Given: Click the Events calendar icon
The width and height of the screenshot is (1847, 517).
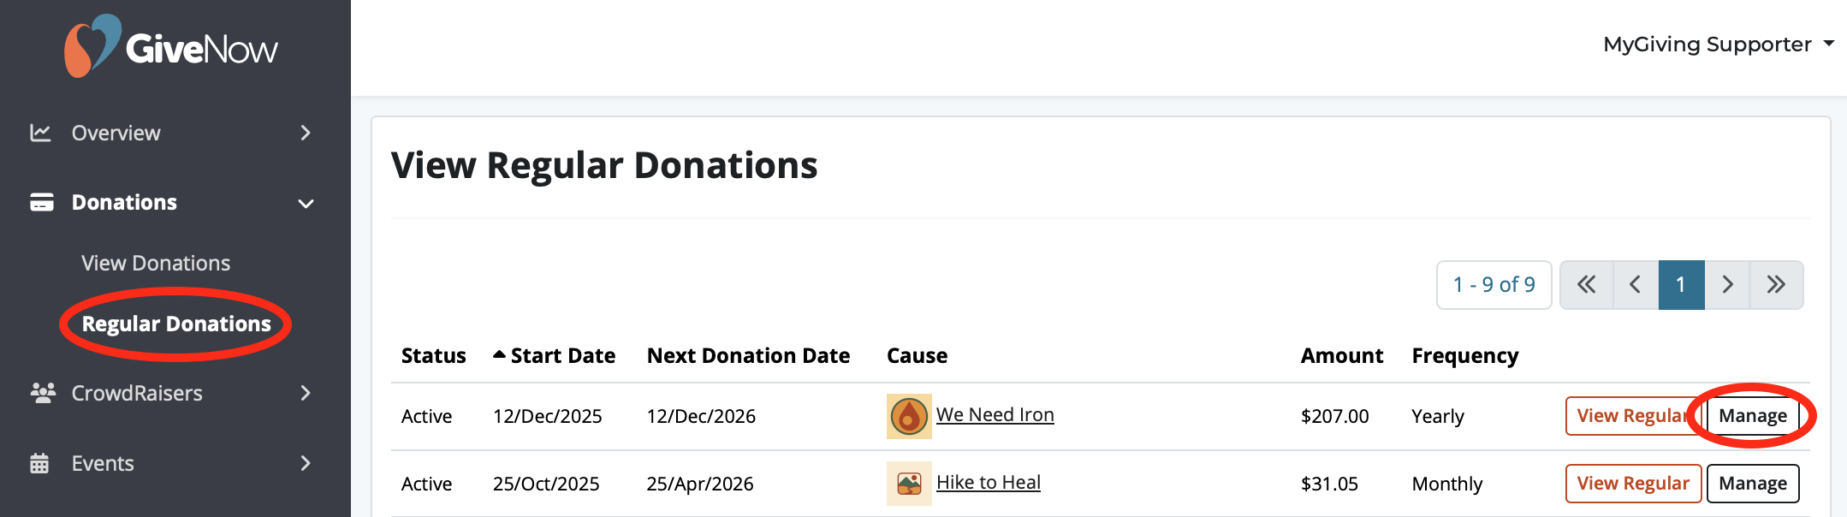Looking at the screenshot, I should [40, 463].
